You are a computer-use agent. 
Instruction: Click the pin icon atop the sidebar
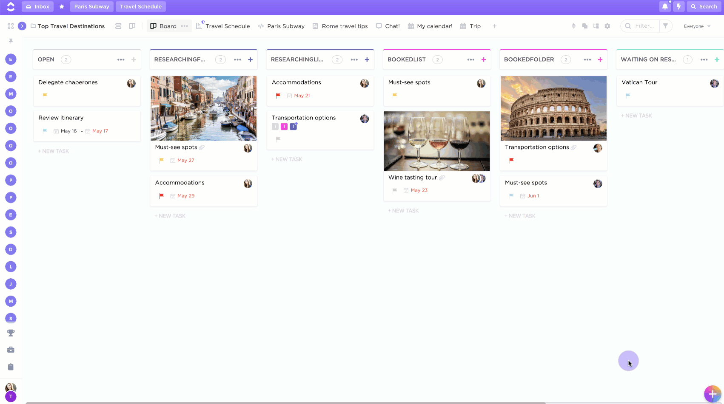11,40
